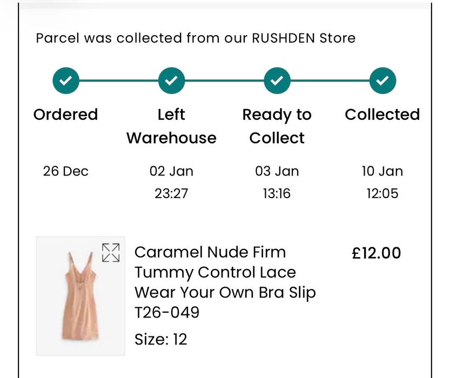Viewport: 450px width, 378px height.
Task: Click the Left Warehouse checkmark icon
Action: point(171,81)
